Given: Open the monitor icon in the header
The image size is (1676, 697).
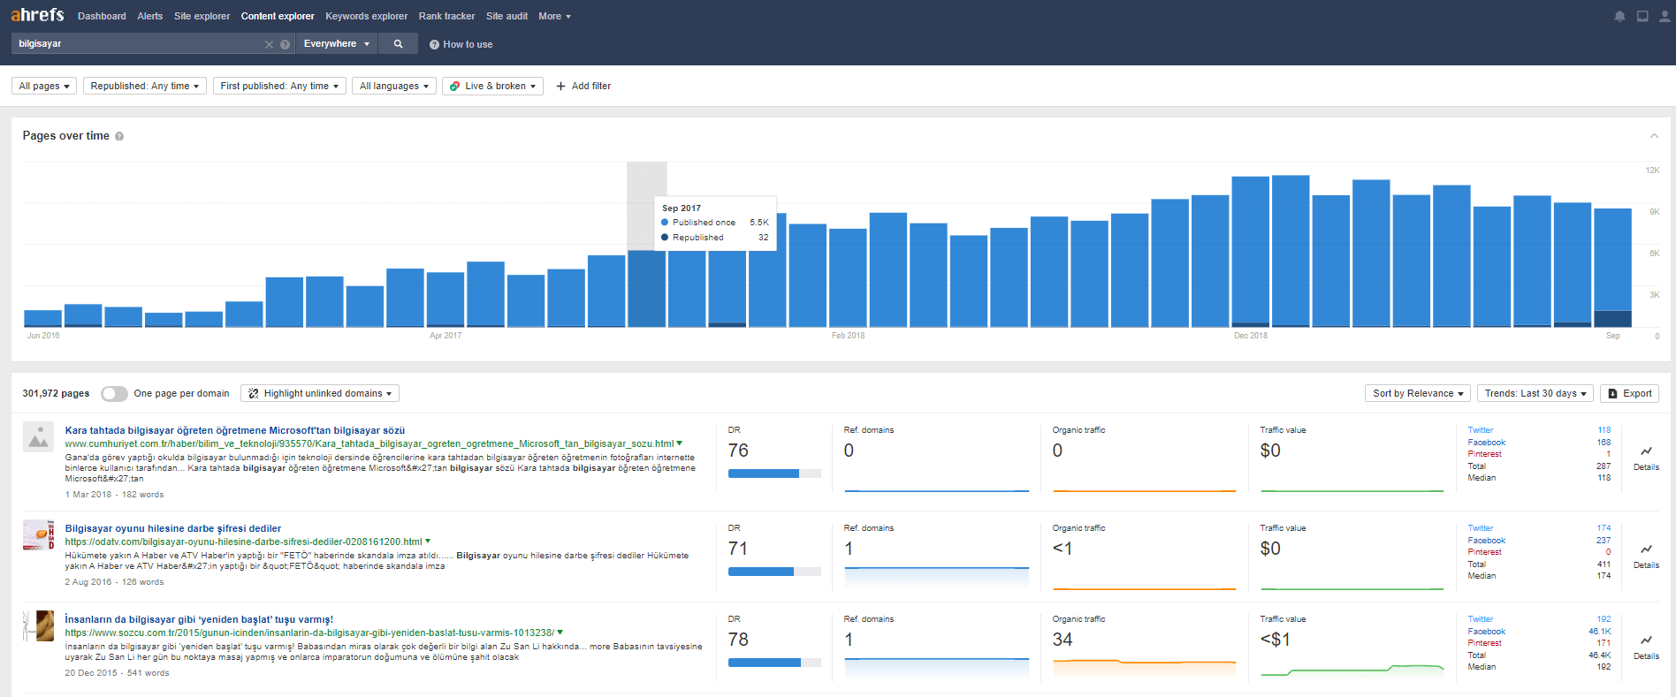Looking at the screenshot, I should coord(1642,16).
